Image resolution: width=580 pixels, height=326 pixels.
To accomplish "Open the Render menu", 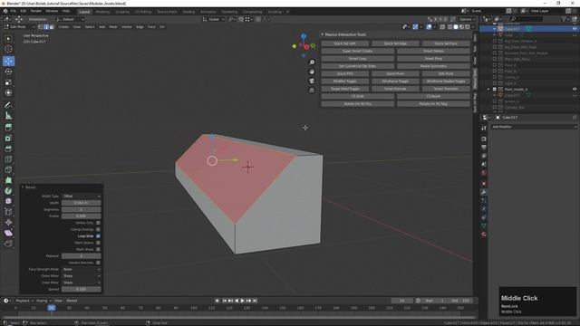I will (x=36, y=11).
